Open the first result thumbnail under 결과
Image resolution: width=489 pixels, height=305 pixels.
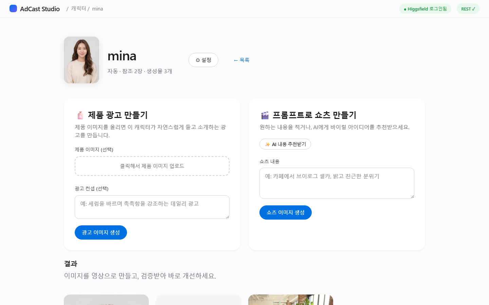[x=106, y=300]
